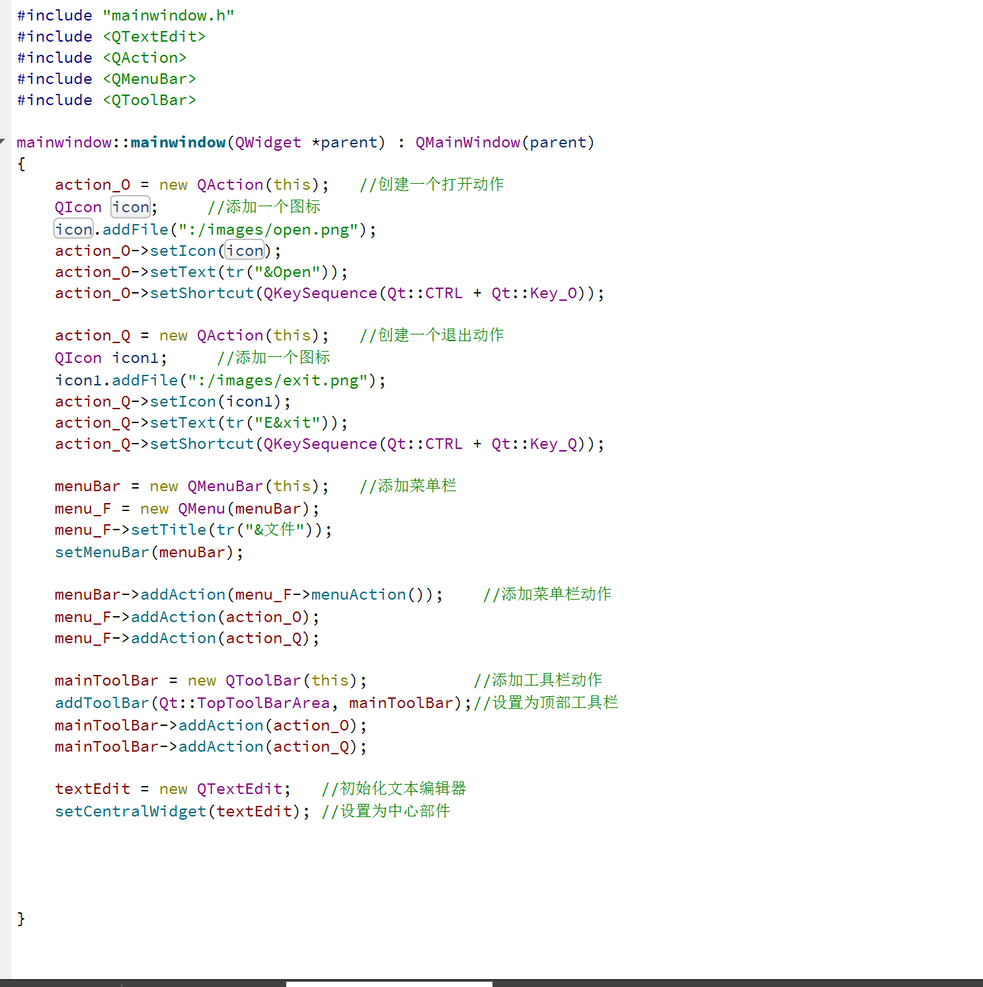Click the comment //设置为中心部件
This screenshot has height=987, width=983.
386,811
